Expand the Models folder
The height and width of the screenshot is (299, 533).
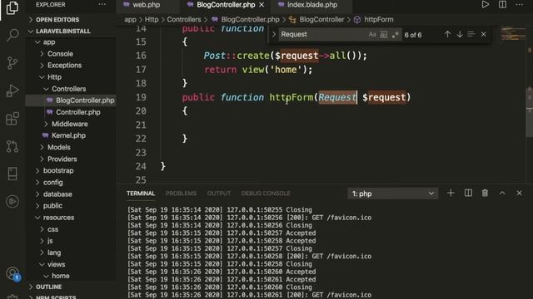59,148
